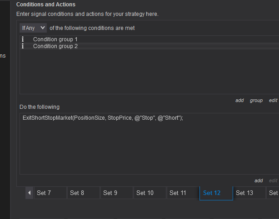279x219 pixels.
Task: Click the group link under conditions
Action: click(x=256, y=100)
